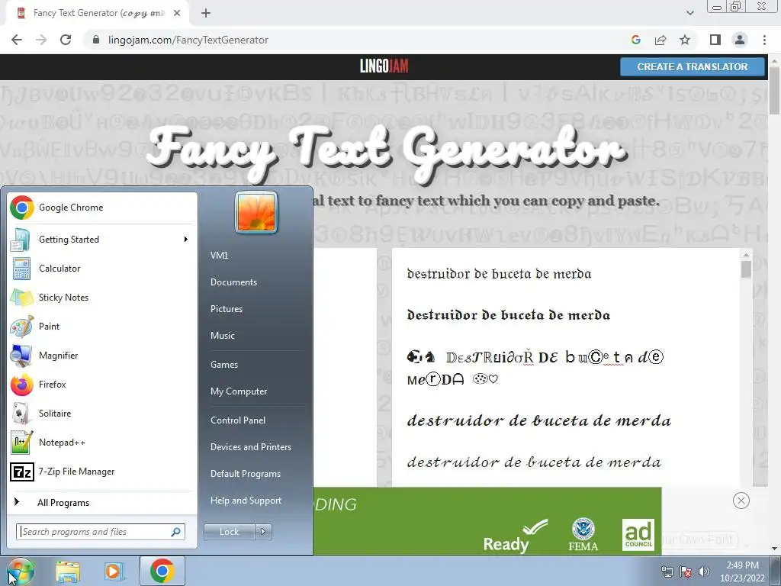
Task: Open Getting Started item
Action: pos(102,240)
